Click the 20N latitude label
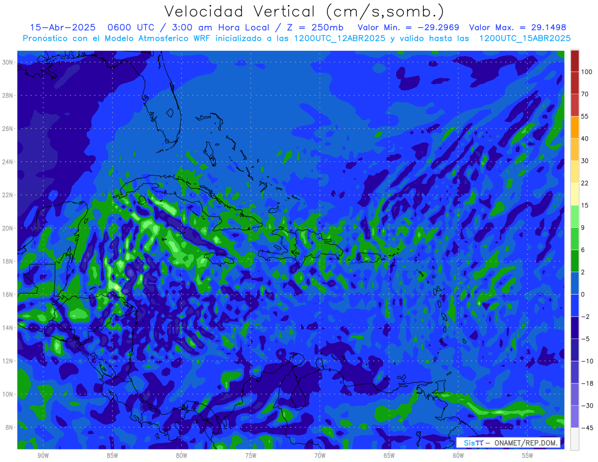Viewport: 598px width, 462px height. click(x=7, y=228)
